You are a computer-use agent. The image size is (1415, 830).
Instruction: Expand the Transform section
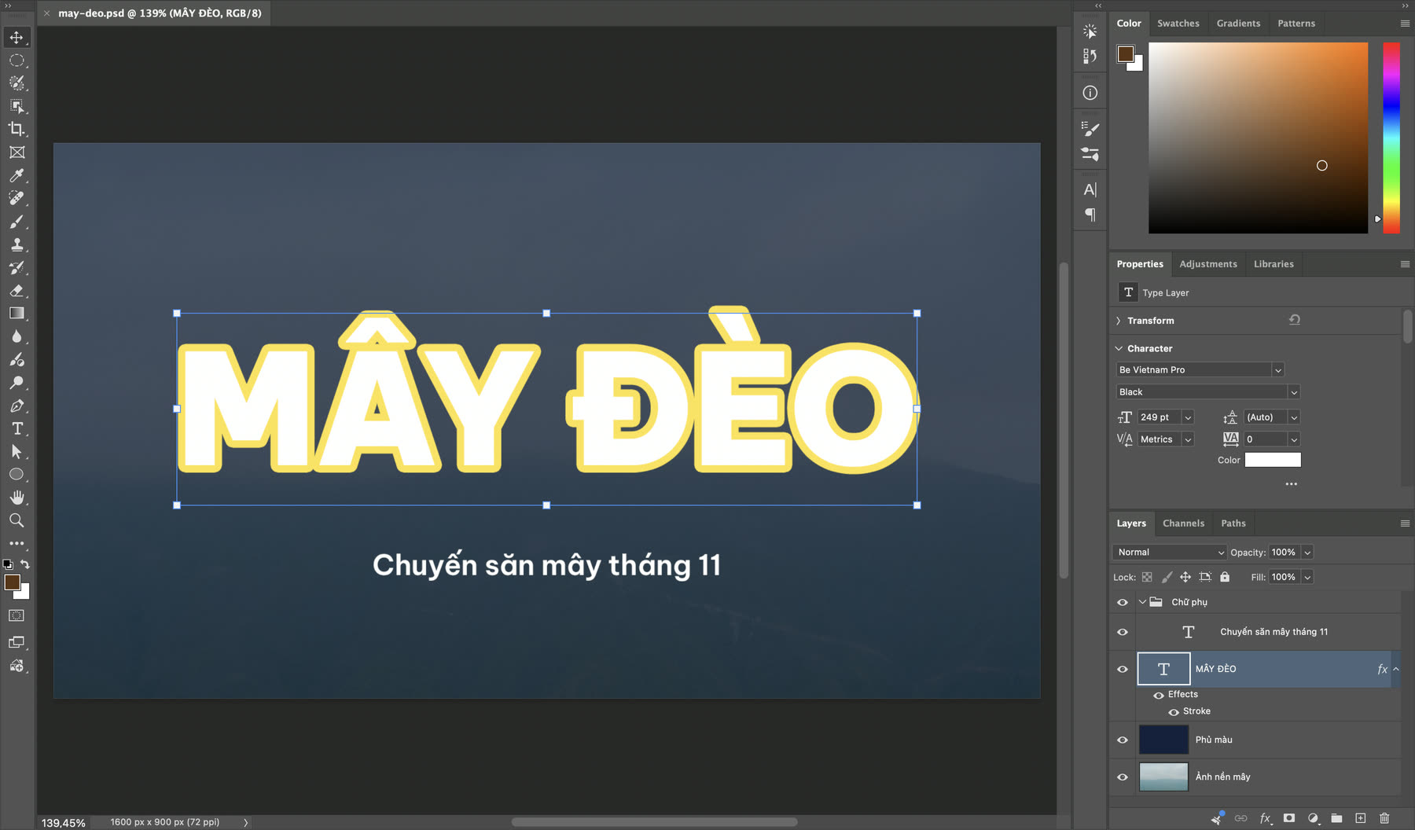[x=1119, y=321]
